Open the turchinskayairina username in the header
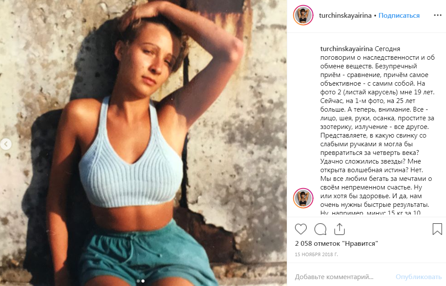Screen dimensions: 446x286 pos(345,16)
